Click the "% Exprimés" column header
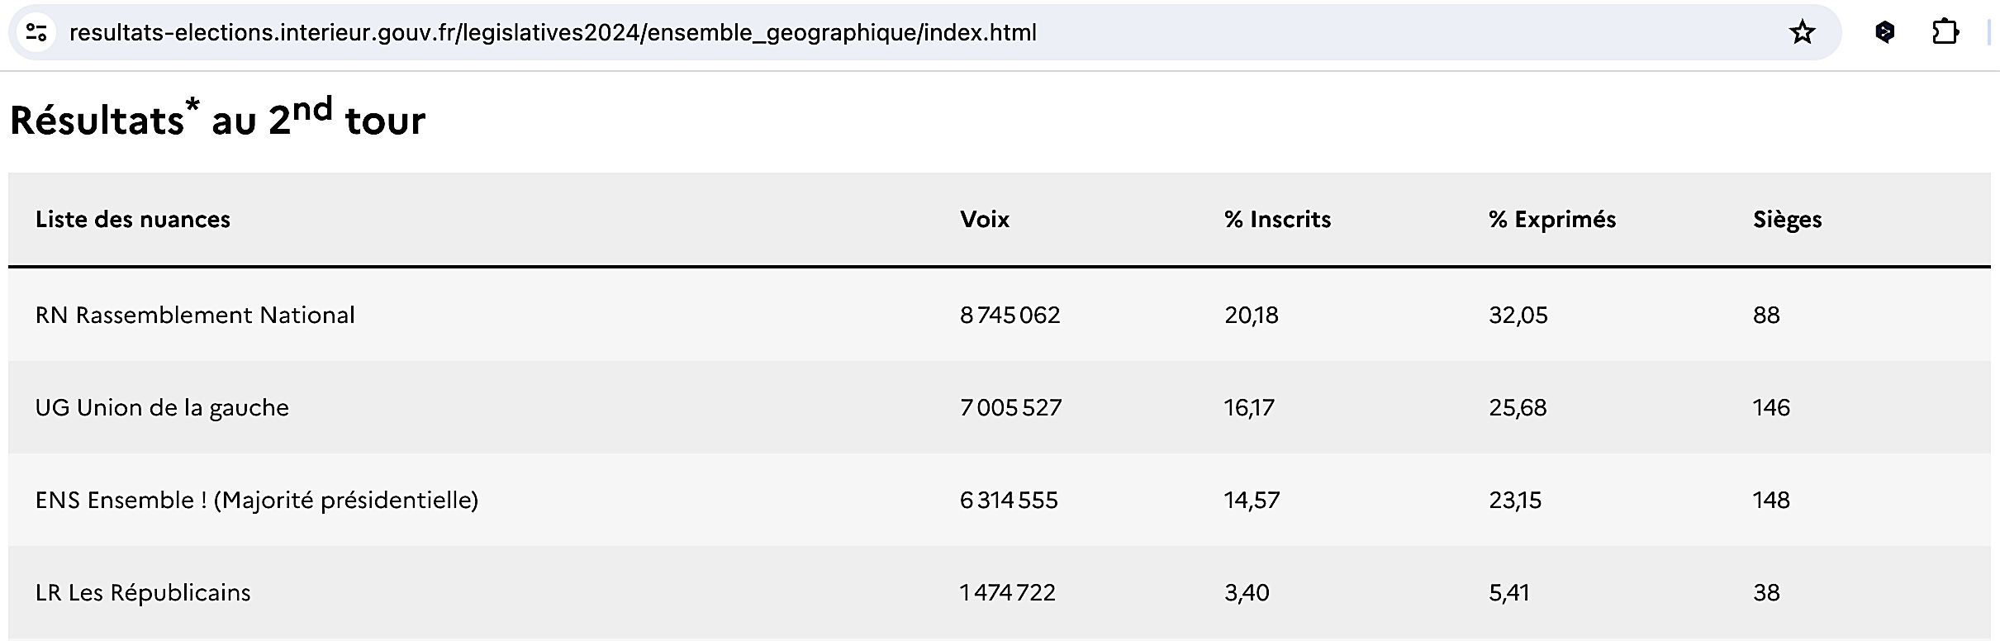 click(x=1552, y=220)
